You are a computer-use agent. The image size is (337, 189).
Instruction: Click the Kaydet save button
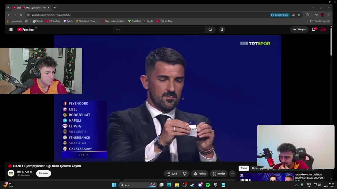[x=219, y=174]
